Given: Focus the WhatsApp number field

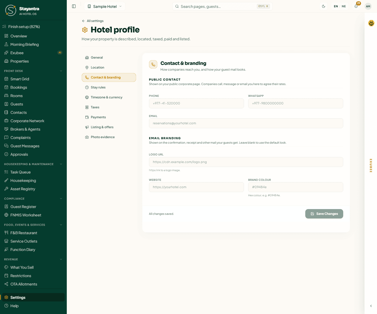Looking at the screenshot, I should tap(296, 103).
